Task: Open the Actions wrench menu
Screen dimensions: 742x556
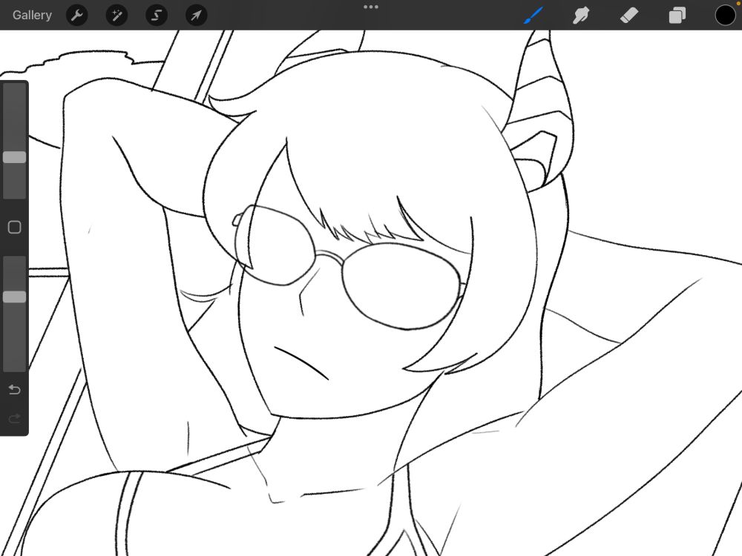Action: 76,15
